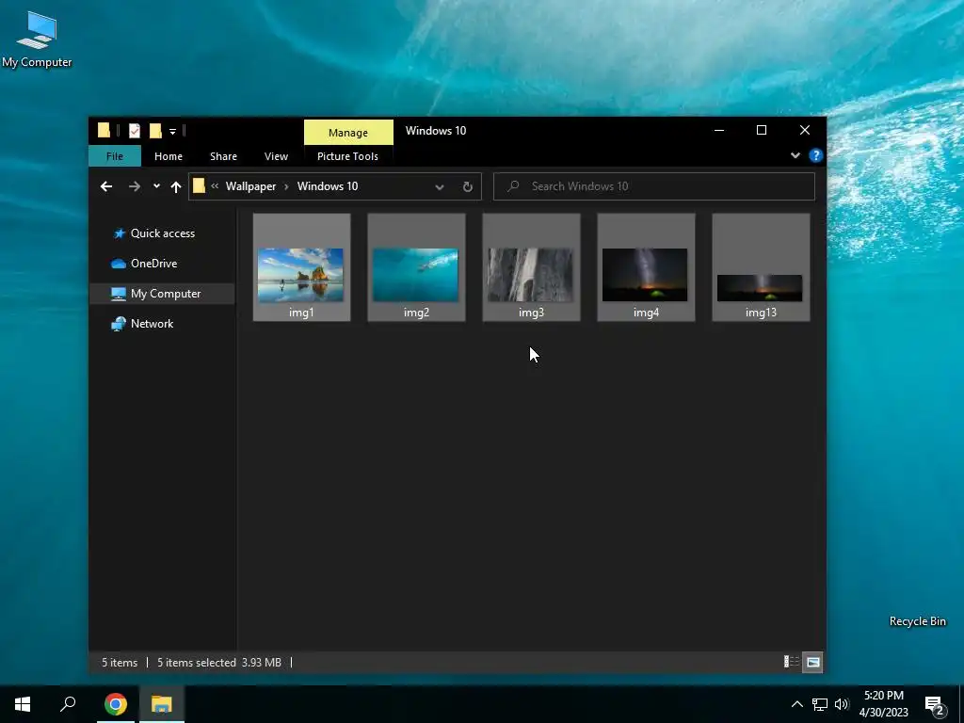This screenshot has height=723, width=964.
Task: Maximize the Windows 10 explorer window
Action: point(761,130)
